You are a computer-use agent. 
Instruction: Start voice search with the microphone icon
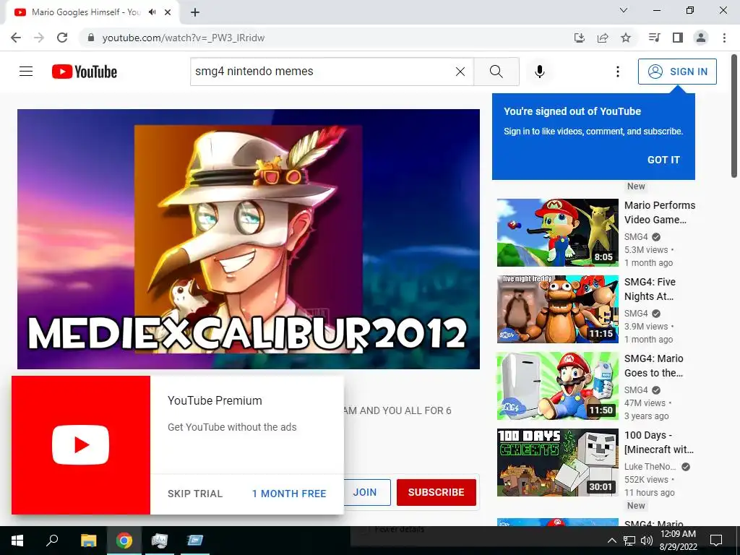(x=539, y=72)
